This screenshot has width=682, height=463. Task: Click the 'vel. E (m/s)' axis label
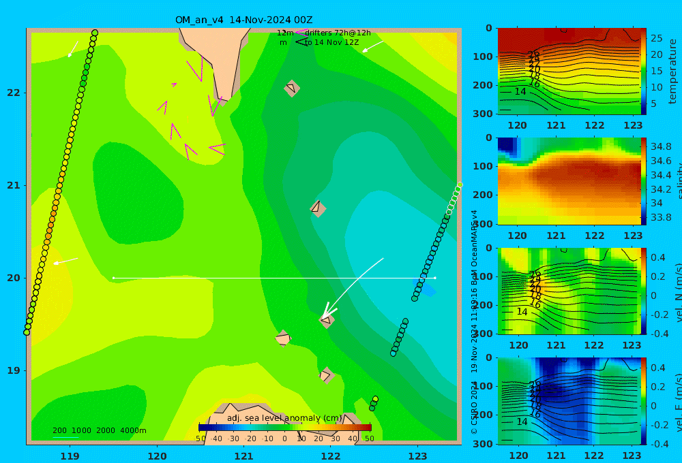678,402
